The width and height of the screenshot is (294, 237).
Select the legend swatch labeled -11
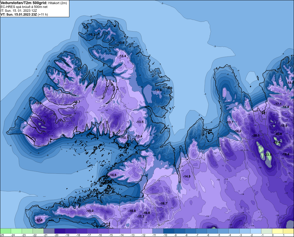(158, 231)
